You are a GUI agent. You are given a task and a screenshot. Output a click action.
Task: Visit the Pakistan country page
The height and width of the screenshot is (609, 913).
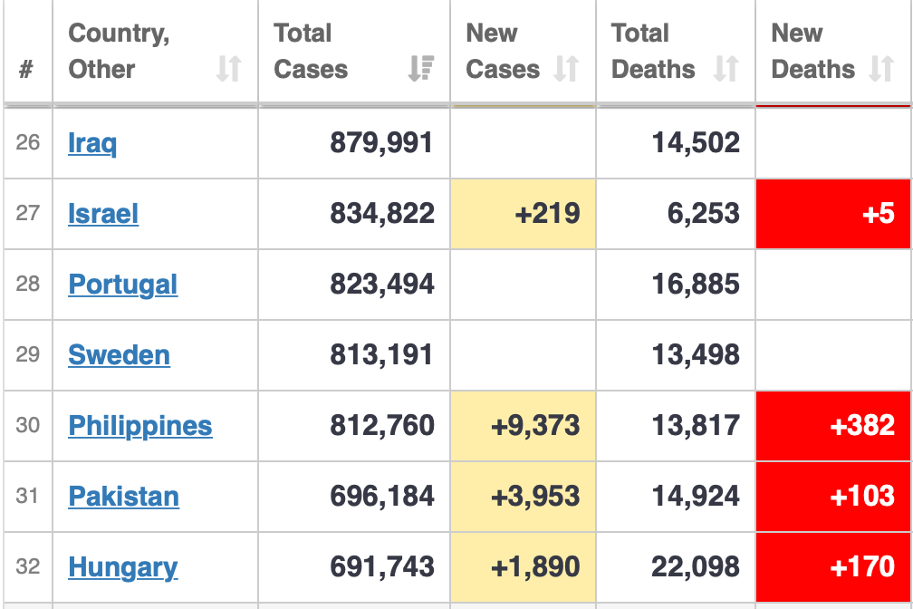tap(124, 497)
